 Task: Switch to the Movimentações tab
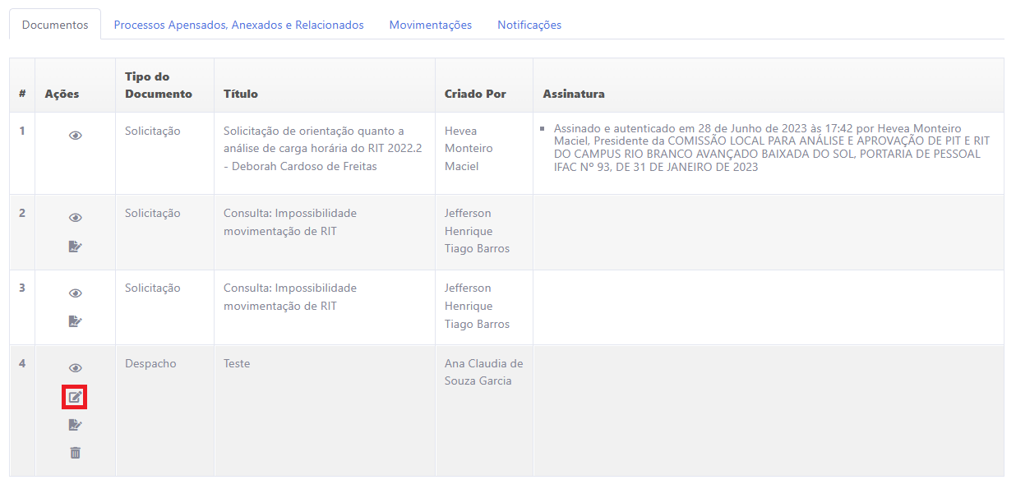point(430,25)
